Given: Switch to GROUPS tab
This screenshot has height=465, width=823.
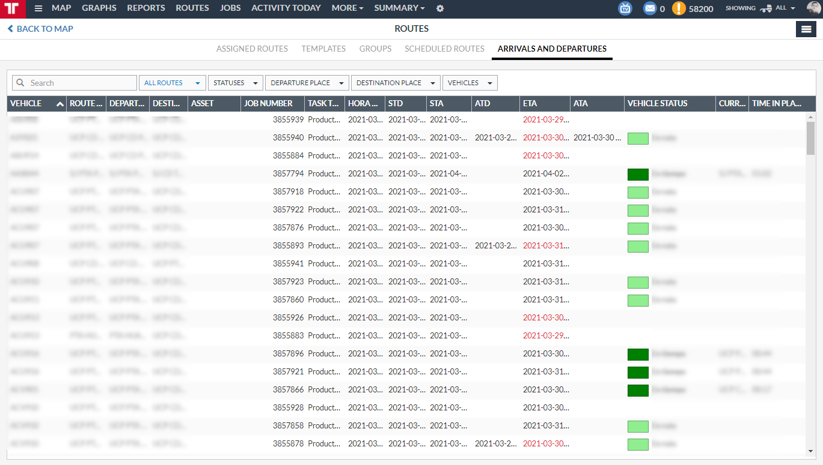Looking at the screenshot, I should (375, 49).
